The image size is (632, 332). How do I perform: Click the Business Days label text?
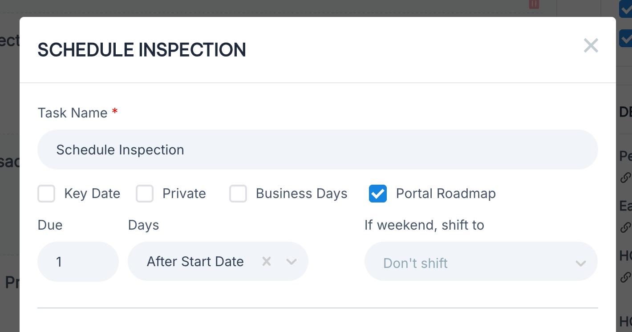click(x=301, y=194)
